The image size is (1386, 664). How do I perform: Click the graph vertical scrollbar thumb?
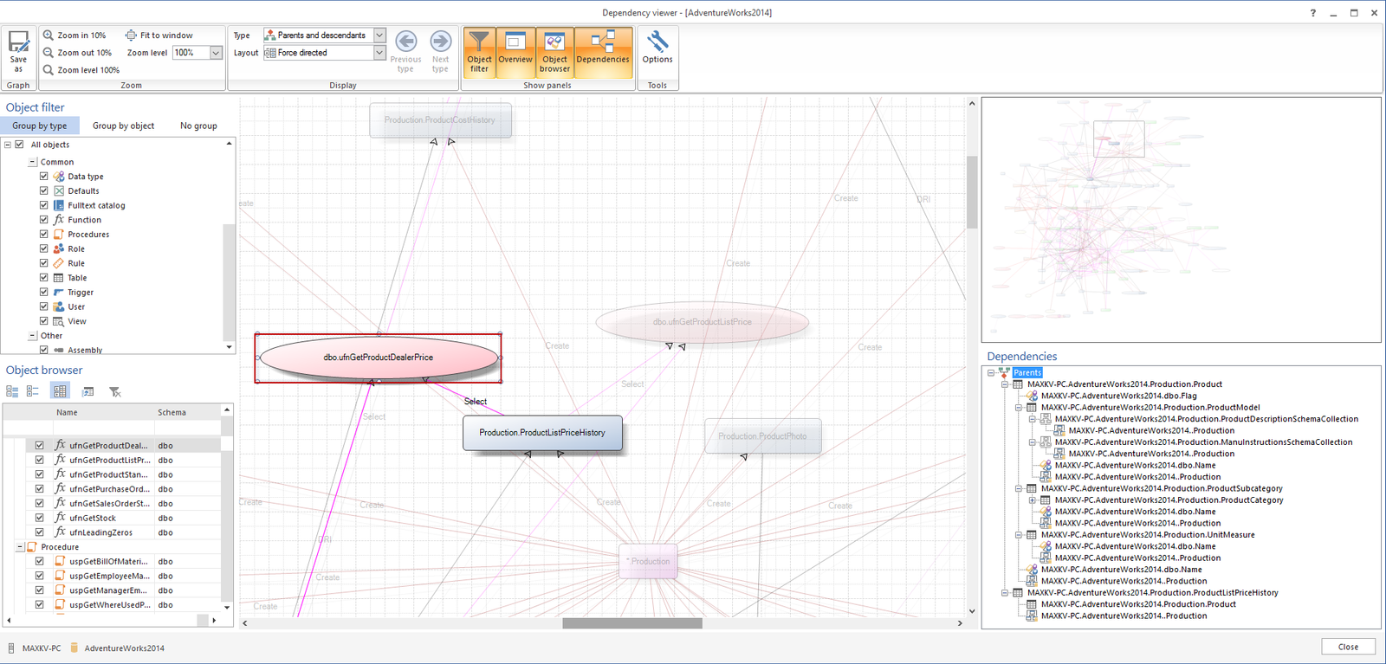(x=972, y=192)
